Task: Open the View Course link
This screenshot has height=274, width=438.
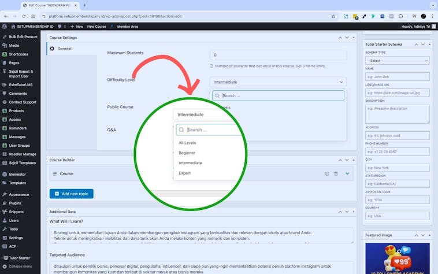Action: click(x=96, y=27)
